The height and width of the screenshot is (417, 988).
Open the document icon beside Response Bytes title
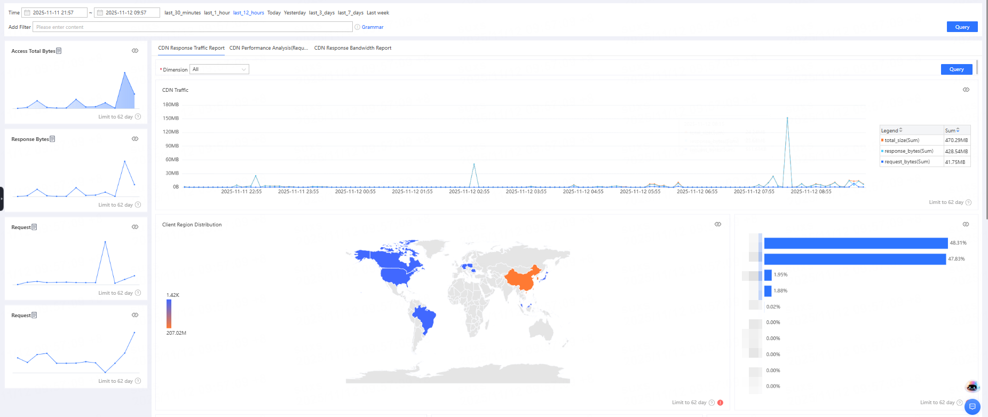(x=52, y=139)
